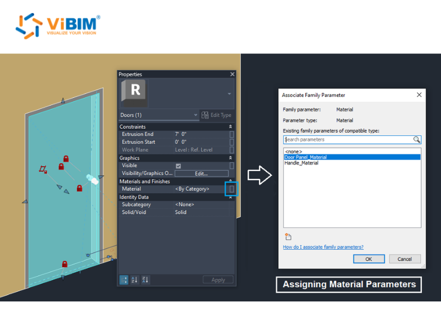The image size is (441, 330).
Task: Click the New Parameter icon
Action: 288,237
